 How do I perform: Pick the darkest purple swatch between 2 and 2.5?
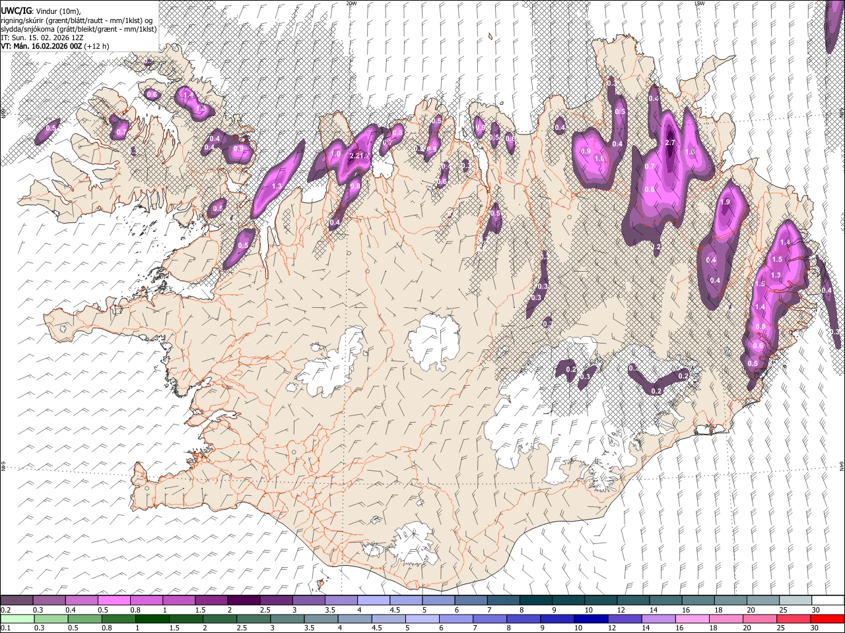coord(244,601)
